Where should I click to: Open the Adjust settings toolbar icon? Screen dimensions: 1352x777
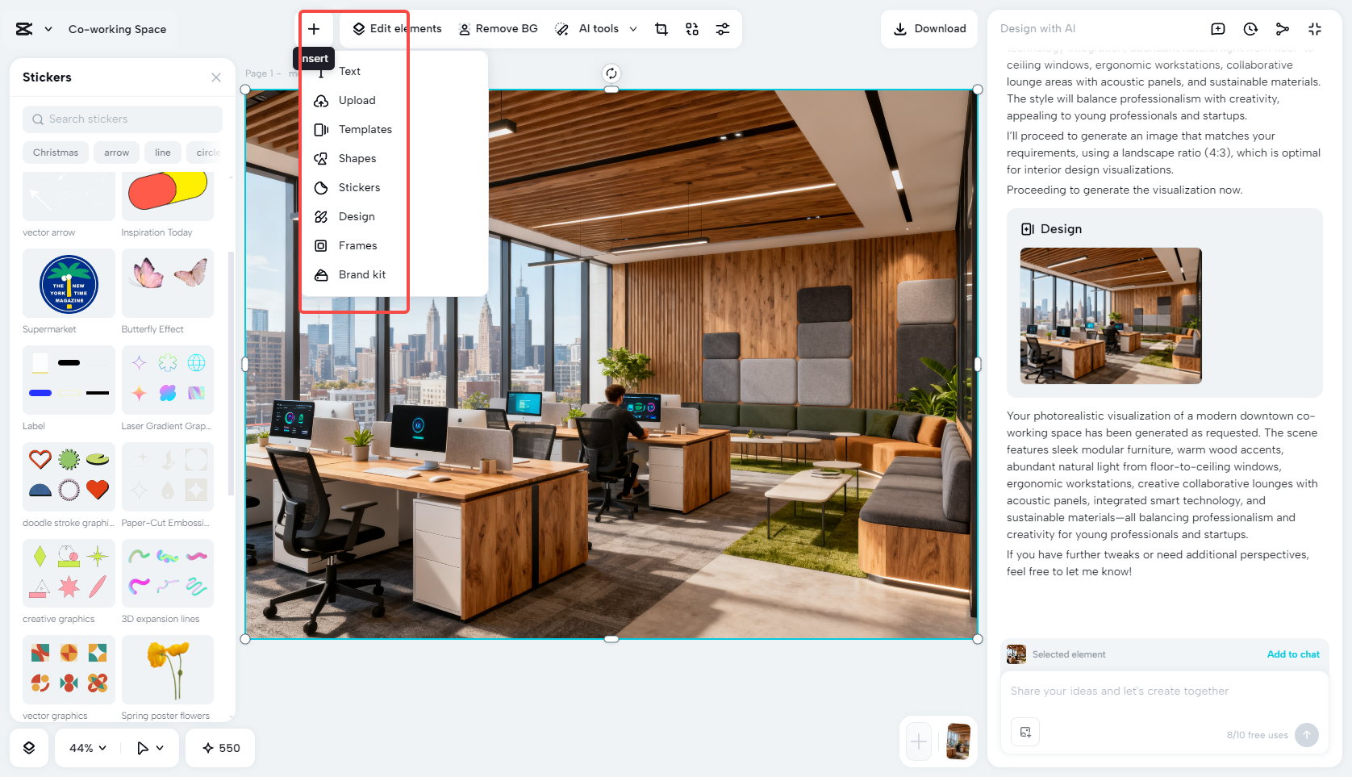722,28
